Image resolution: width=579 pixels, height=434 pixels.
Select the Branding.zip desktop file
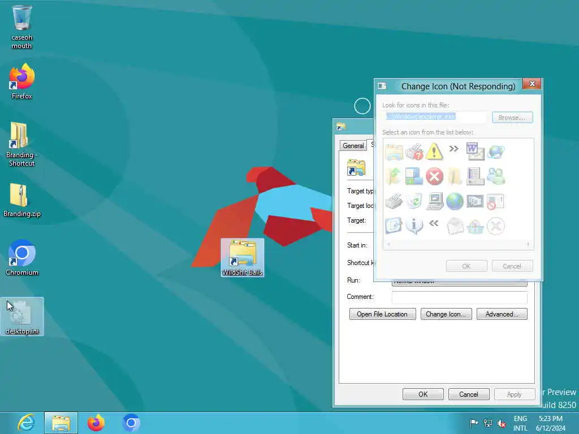coord(22,199)
